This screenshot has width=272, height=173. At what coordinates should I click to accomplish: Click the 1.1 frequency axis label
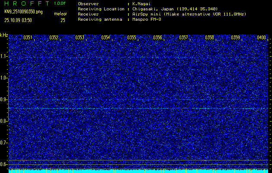click(x=4, y=56)
